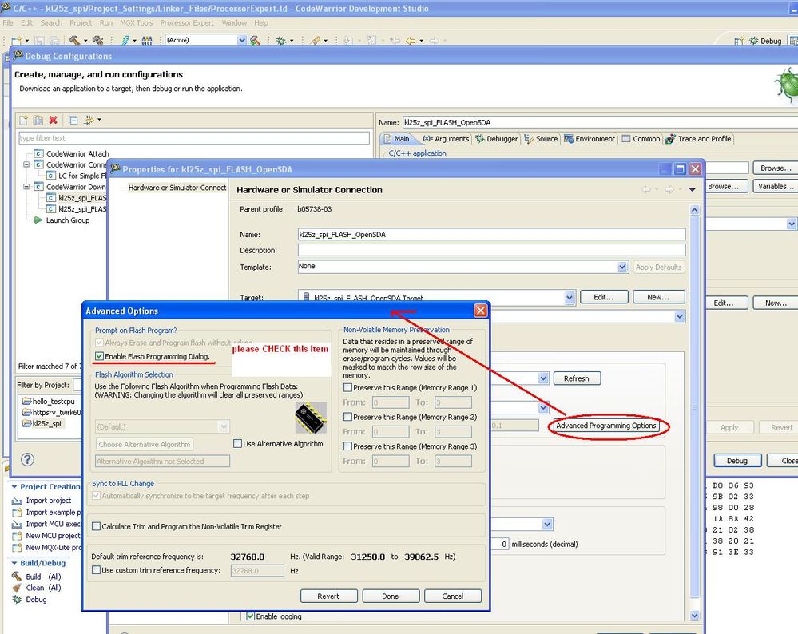Viewport: 798px width, 634px height.
Task: Click the Refresh button
Action: point(576,378)
